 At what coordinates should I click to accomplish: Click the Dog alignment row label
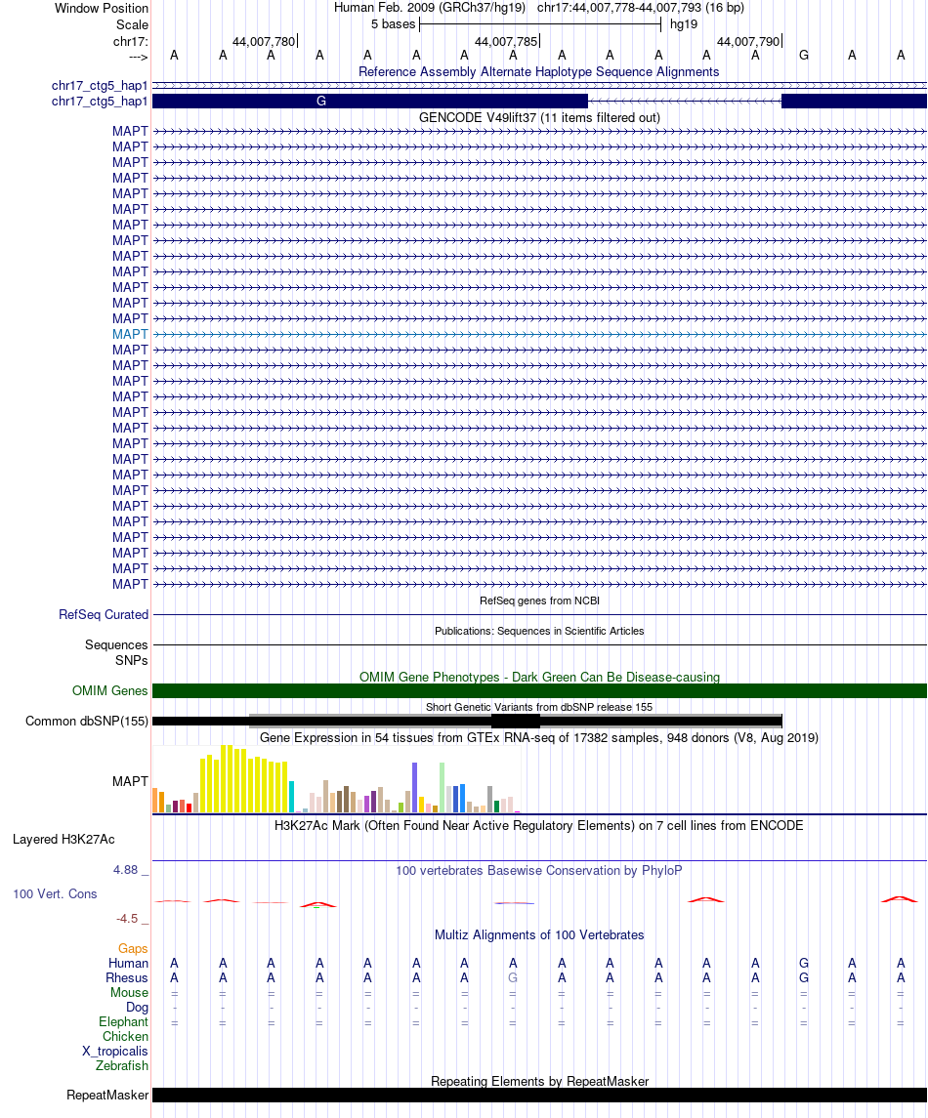tap(137, 1008)
